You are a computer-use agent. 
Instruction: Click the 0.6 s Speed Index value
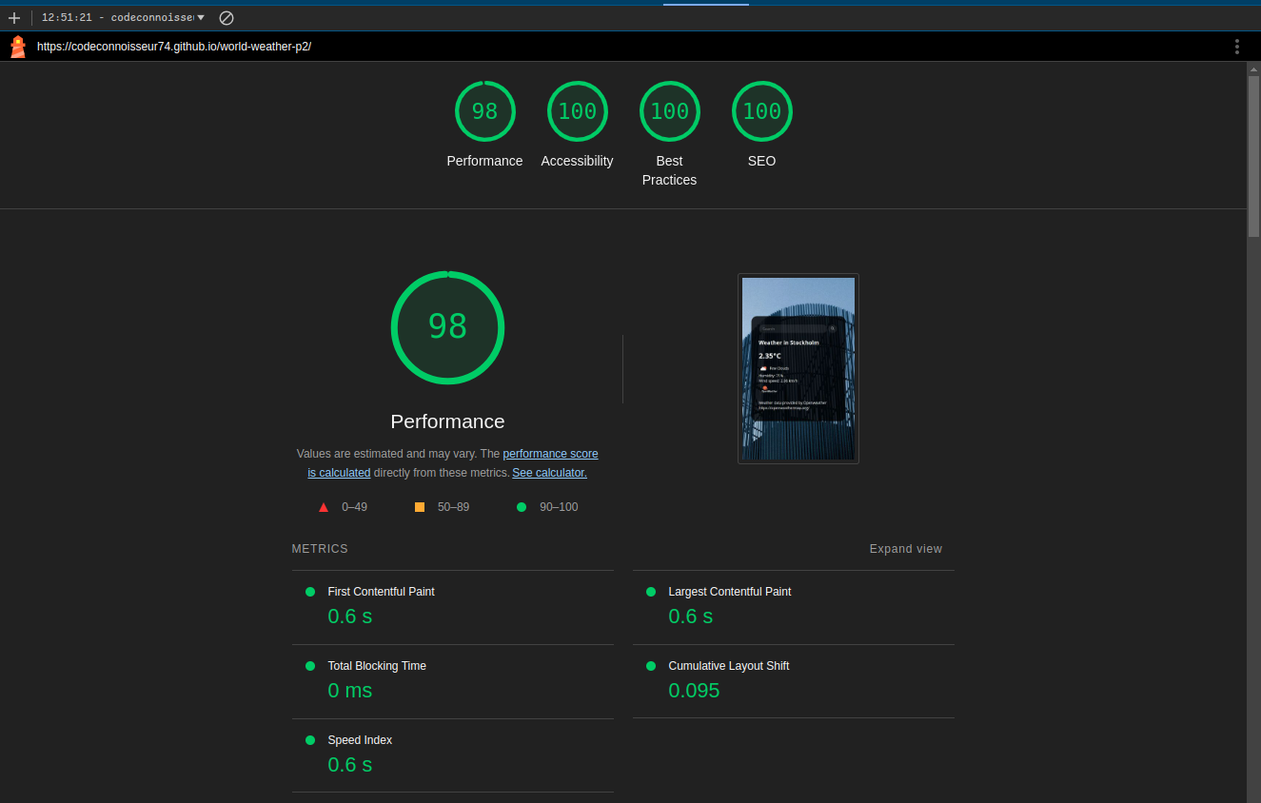[349, 765]
